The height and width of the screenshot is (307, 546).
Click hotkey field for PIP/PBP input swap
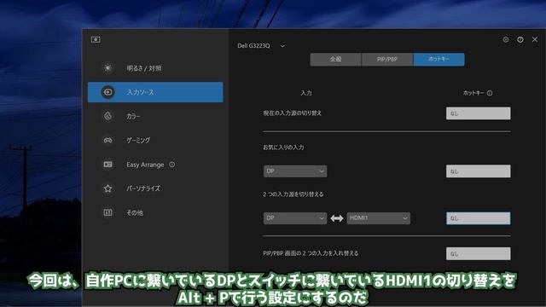pyautogui.click(x=479, y=254)
